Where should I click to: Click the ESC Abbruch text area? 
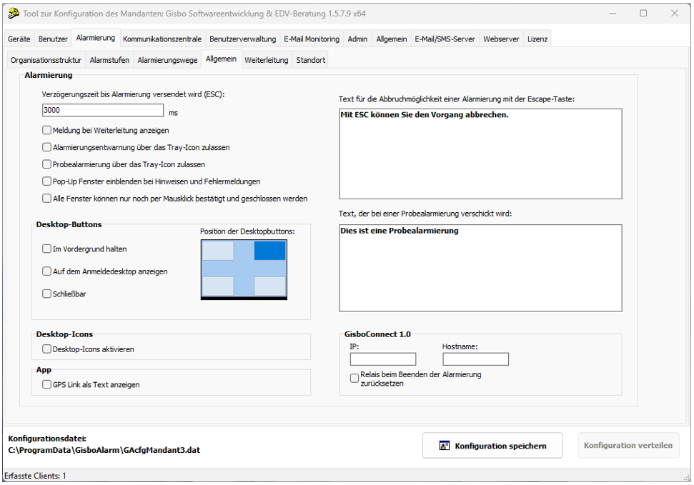click(x=480, y=154)
